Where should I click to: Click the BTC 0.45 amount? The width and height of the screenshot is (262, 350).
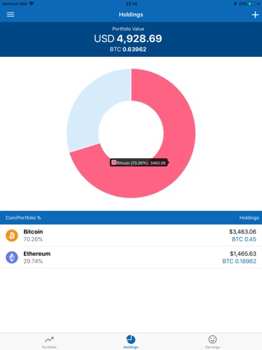coord(244,239)
